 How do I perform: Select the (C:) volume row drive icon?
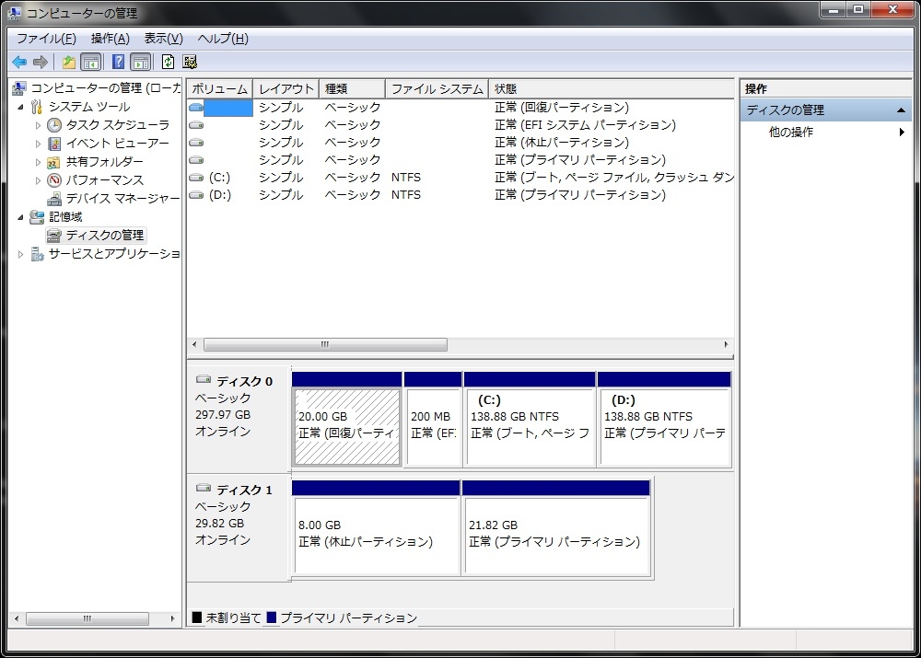tap(196, 178)
